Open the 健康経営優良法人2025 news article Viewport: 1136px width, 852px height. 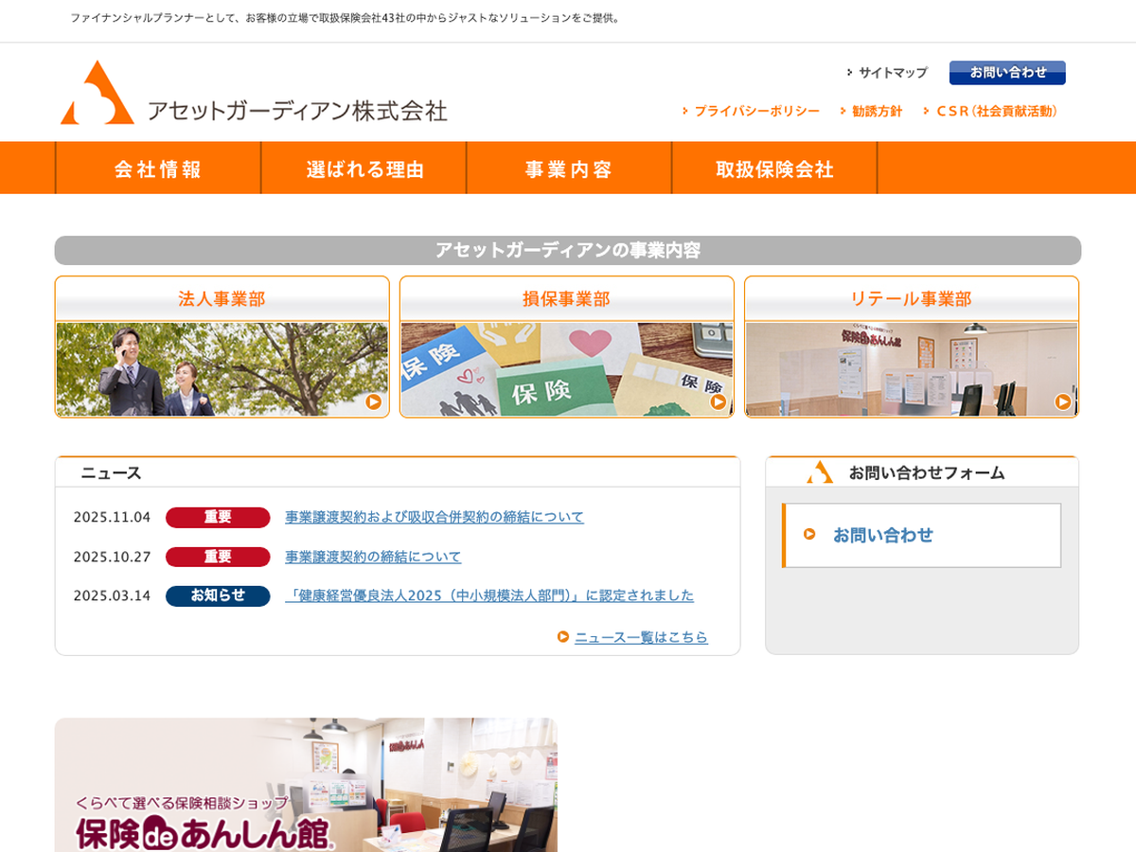click(489, 595)
